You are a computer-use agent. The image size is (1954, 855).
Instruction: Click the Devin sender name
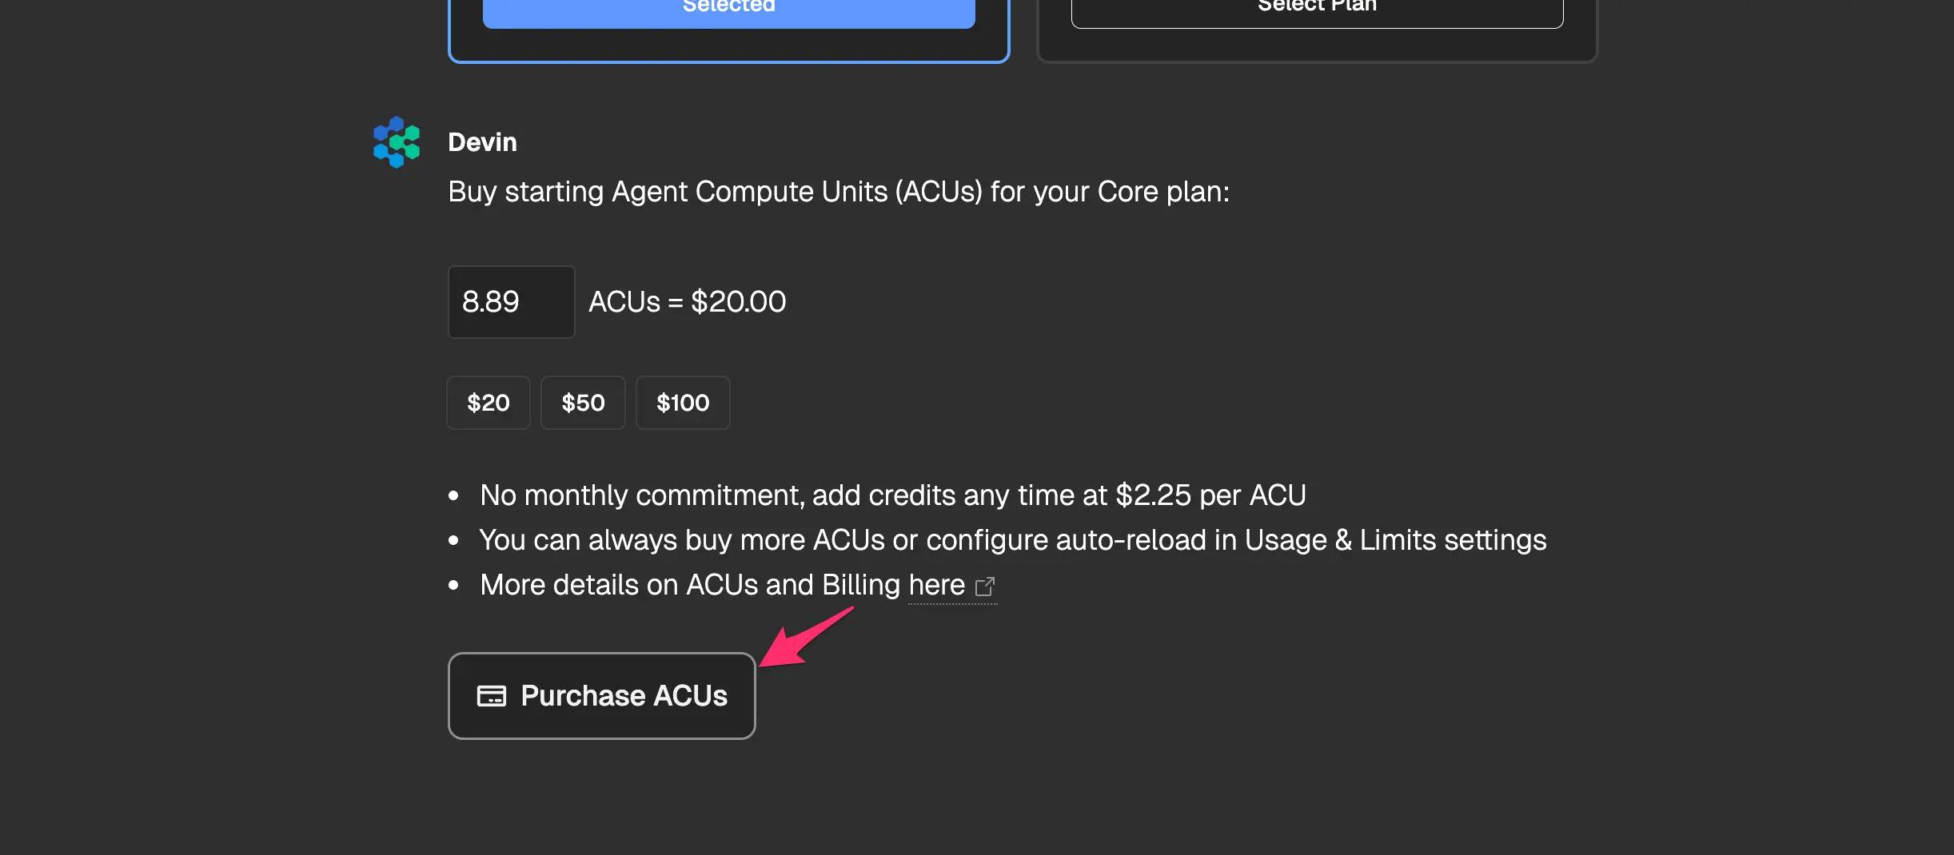pos(482,142)
